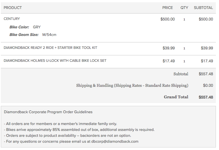Click the CENTURY product name

tap(12, 19)
